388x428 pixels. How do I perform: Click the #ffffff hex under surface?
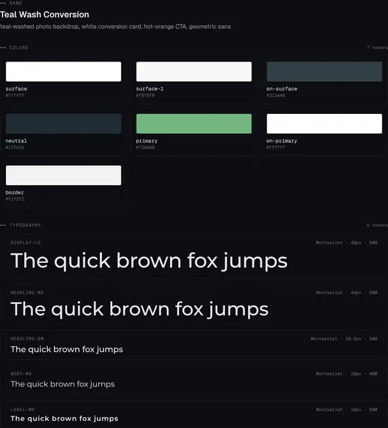click(x=15, y=95)
